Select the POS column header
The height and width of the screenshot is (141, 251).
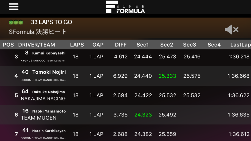point(8,45)
